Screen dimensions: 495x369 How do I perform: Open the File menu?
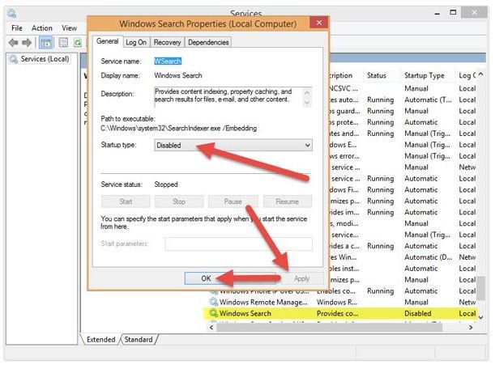[17, 28]
